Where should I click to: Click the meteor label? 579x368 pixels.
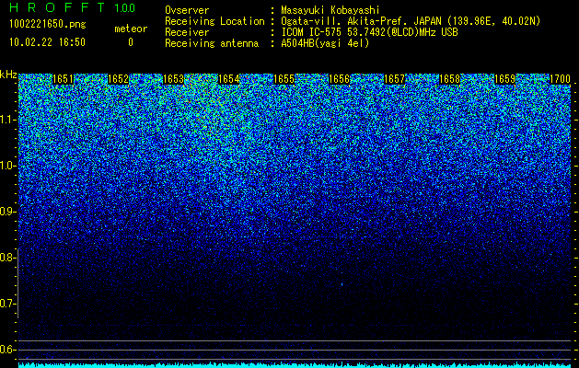point(131,29)
